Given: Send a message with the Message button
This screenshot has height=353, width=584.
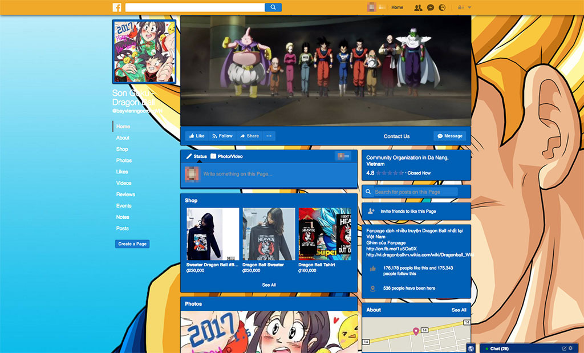Looking at the screenshot, I should click(x=449, y=136).
